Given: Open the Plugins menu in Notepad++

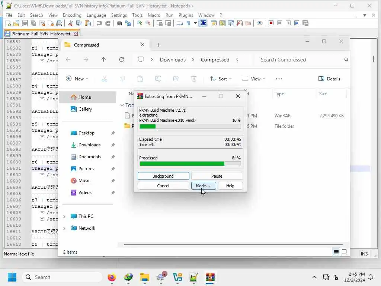Looking at the screenshot, I should 186,15.
